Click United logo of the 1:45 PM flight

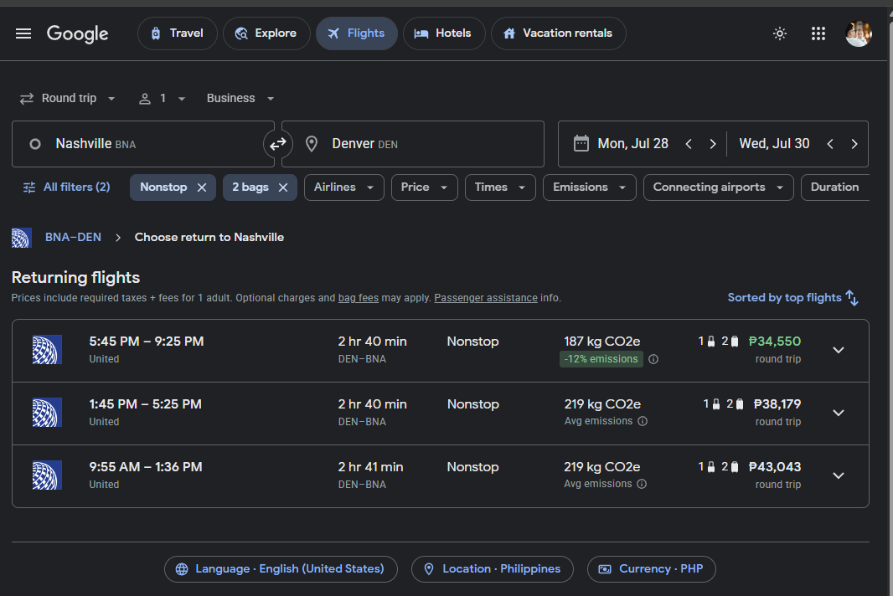(x=47, y=413)
